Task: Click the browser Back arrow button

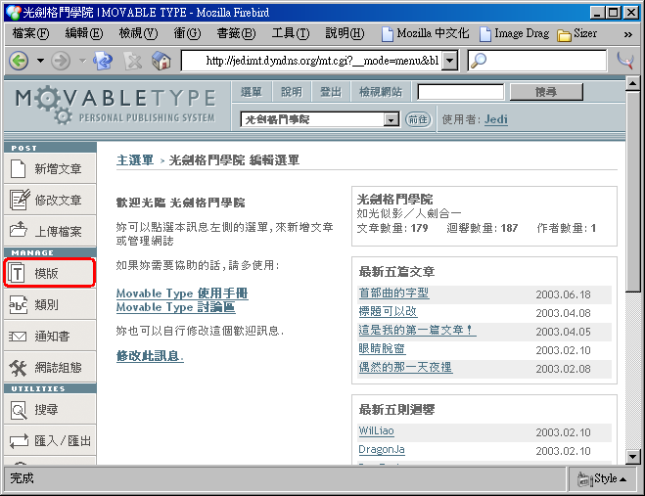Action: coord(19,61)
